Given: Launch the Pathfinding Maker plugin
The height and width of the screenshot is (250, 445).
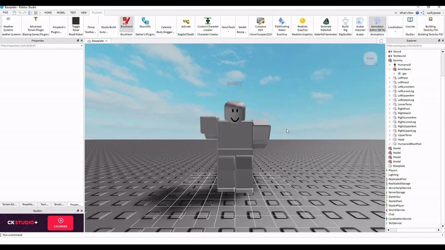Looking at the screenshot, I should (282, 24).
